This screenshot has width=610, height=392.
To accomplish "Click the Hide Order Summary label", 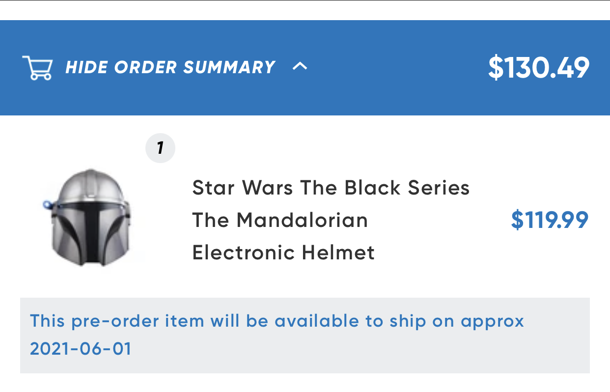I will [170, 67].
